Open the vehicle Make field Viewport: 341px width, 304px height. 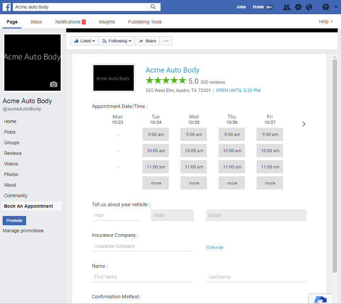pos(172,215)
